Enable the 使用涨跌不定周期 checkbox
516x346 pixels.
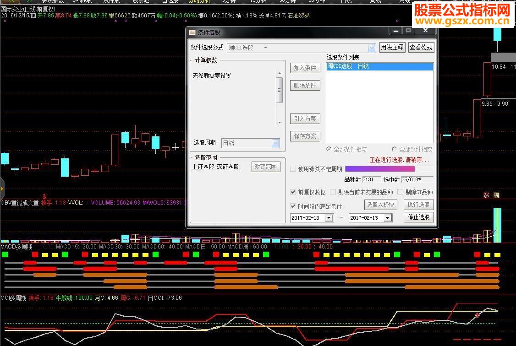293,169
